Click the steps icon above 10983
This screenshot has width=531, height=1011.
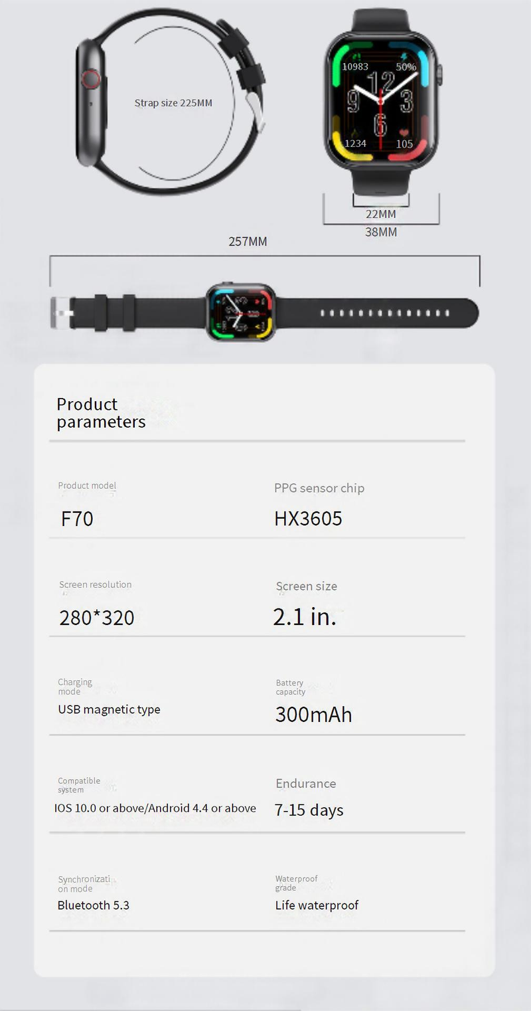pyautogui.click(x=354, y=56)
